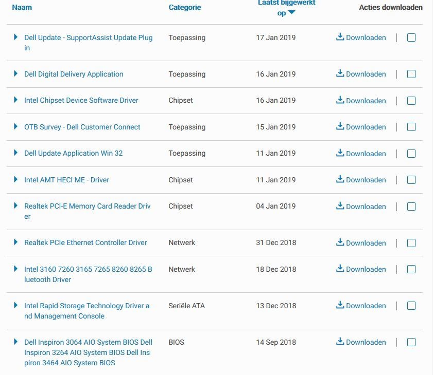Open the OTB Survey Dell Customer Connect link

pos(82,127)
